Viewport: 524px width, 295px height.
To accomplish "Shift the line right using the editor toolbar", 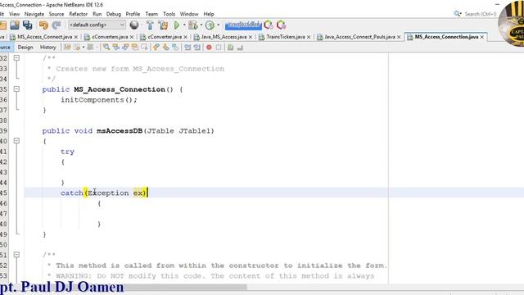I will (x=196, y=48).
